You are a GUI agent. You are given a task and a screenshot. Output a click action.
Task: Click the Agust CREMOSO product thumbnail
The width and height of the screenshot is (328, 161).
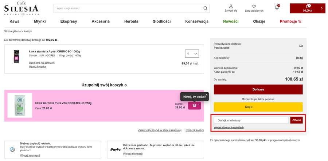(x=16, y=57)
